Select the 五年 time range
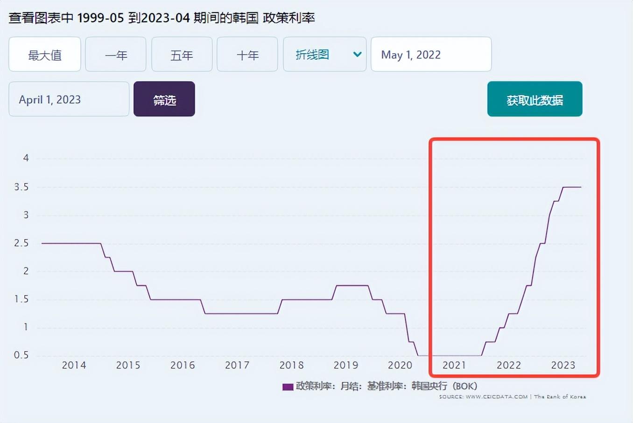 pos(182,54)
